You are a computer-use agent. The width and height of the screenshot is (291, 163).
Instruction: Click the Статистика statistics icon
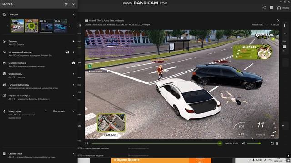coord(4,153)
